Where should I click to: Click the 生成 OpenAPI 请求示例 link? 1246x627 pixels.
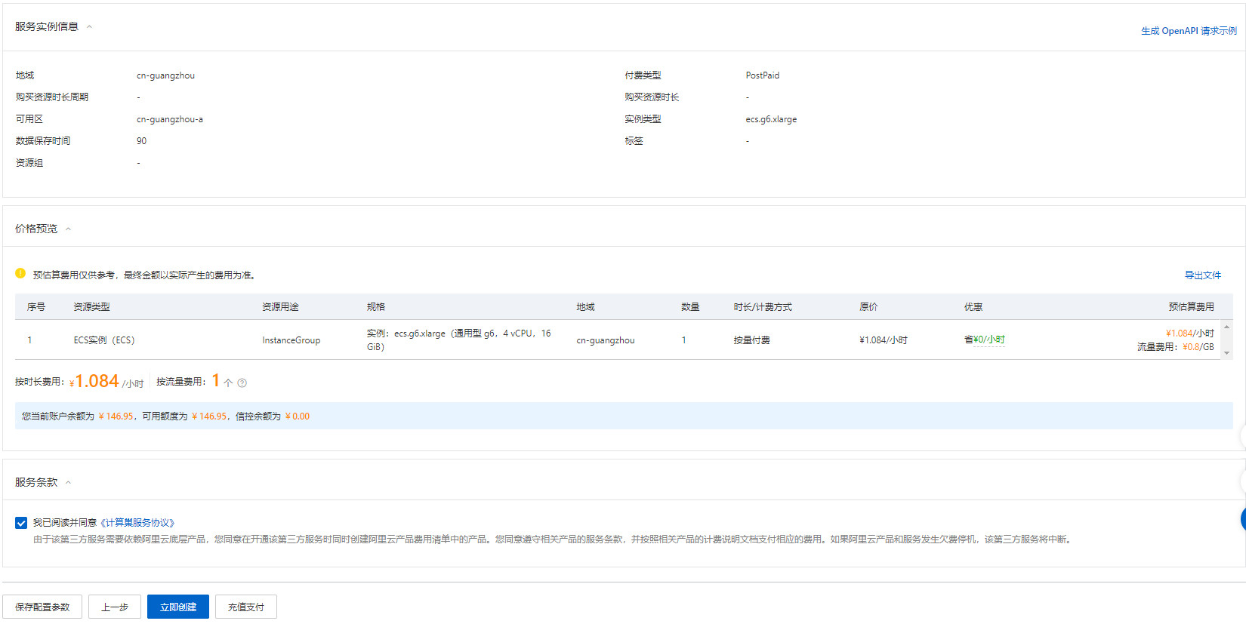[x=1189, y=31]
